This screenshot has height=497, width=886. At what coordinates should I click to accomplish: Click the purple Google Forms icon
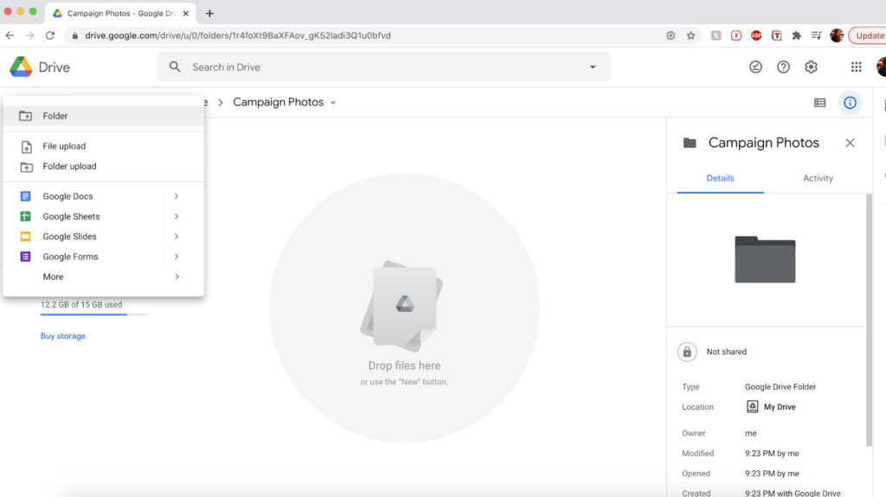[25, 257]
